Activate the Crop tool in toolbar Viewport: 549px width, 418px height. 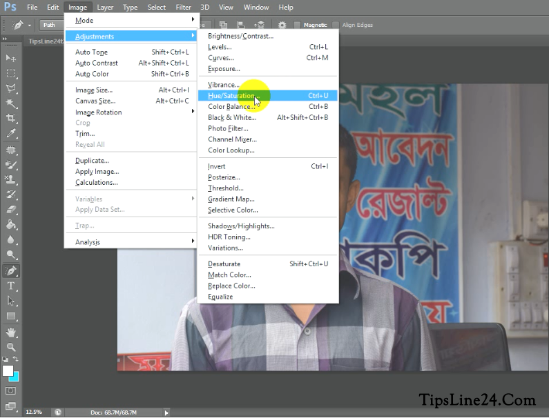coord(11,119)
